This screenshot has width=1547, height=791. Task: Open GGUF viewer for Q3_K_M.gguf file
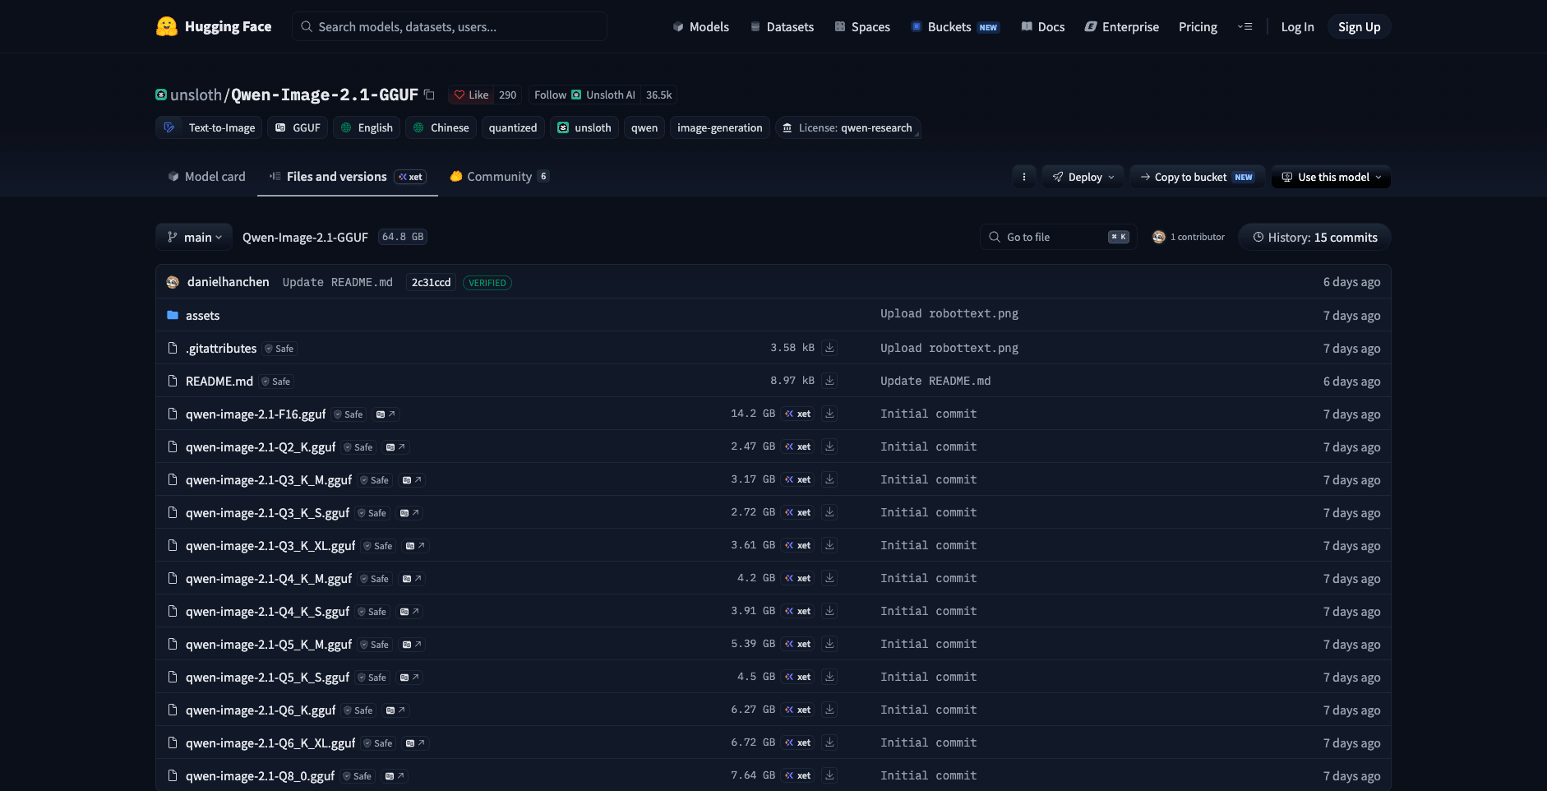[412, 480]
